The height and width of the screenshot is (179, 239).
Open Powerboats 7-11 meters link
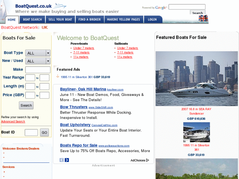[82, 53]
